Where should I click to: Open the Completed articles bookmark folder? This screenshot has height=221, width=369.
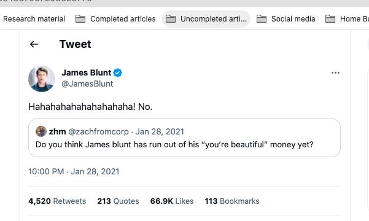(115, 19)
